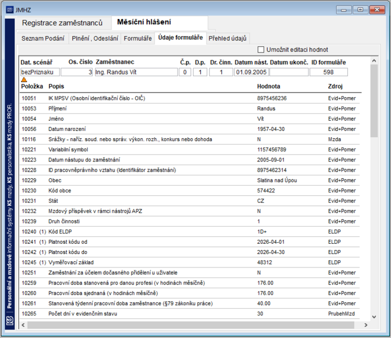
Task: Select Datum nástupu do zaměstnání row
Action: (x=190, y=160)
